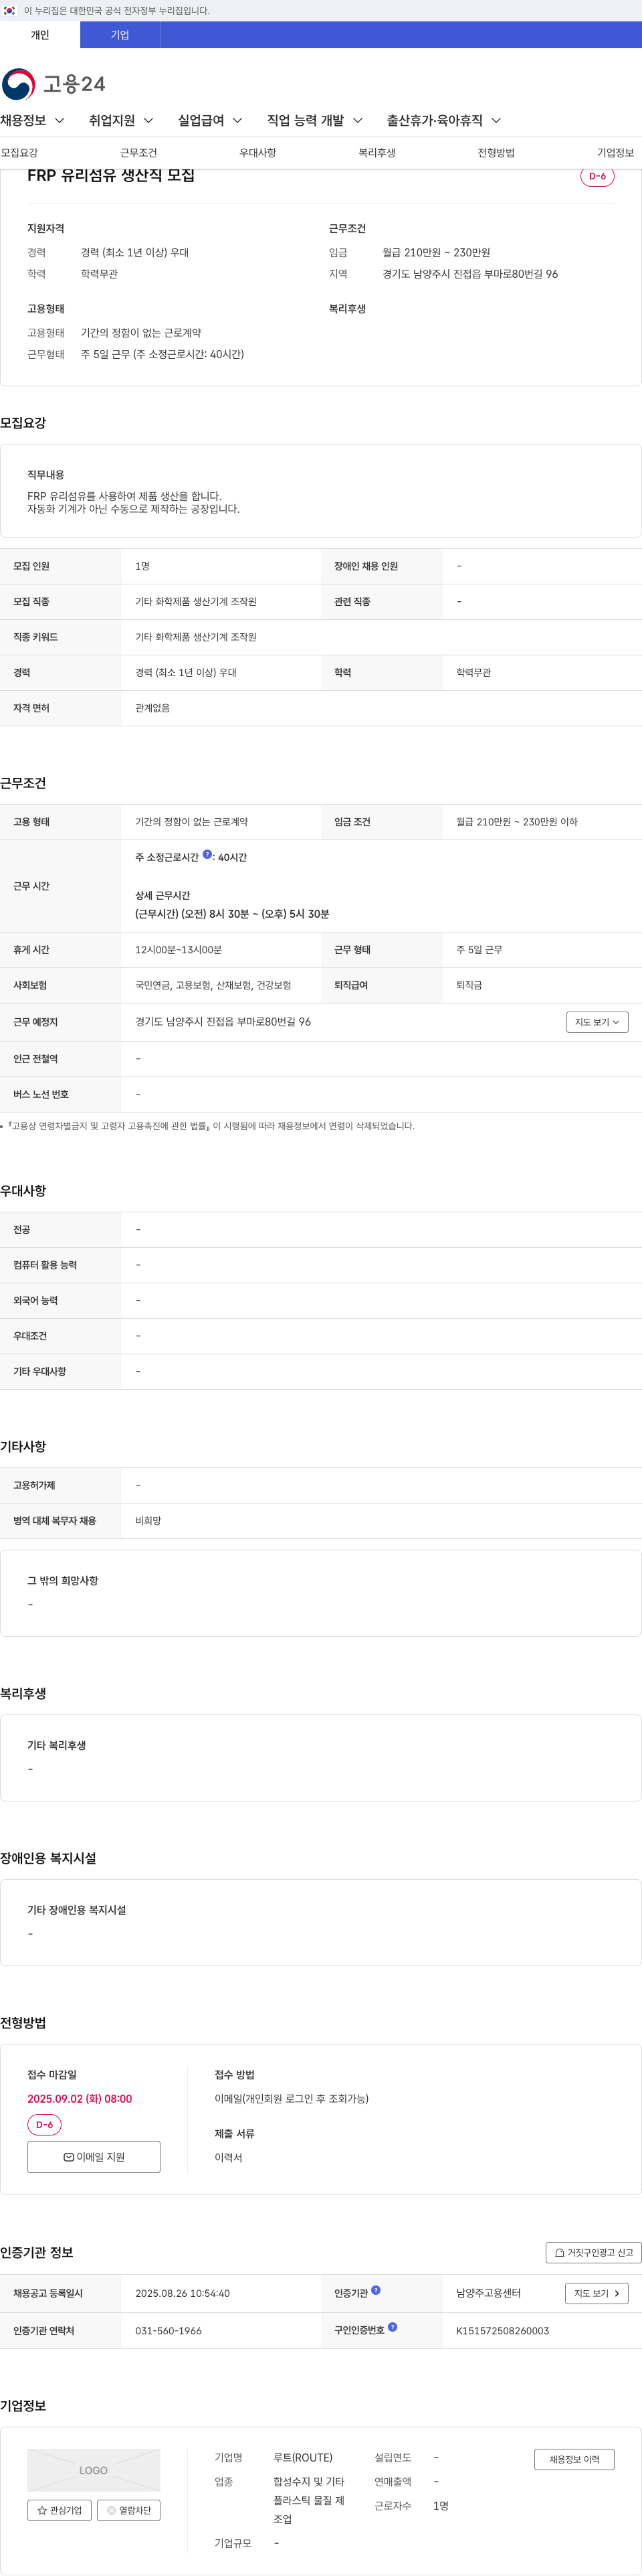Screen dimensions: 642x2576
Task: Click help icon next to 인증기관
Action: click(375, 2290)
